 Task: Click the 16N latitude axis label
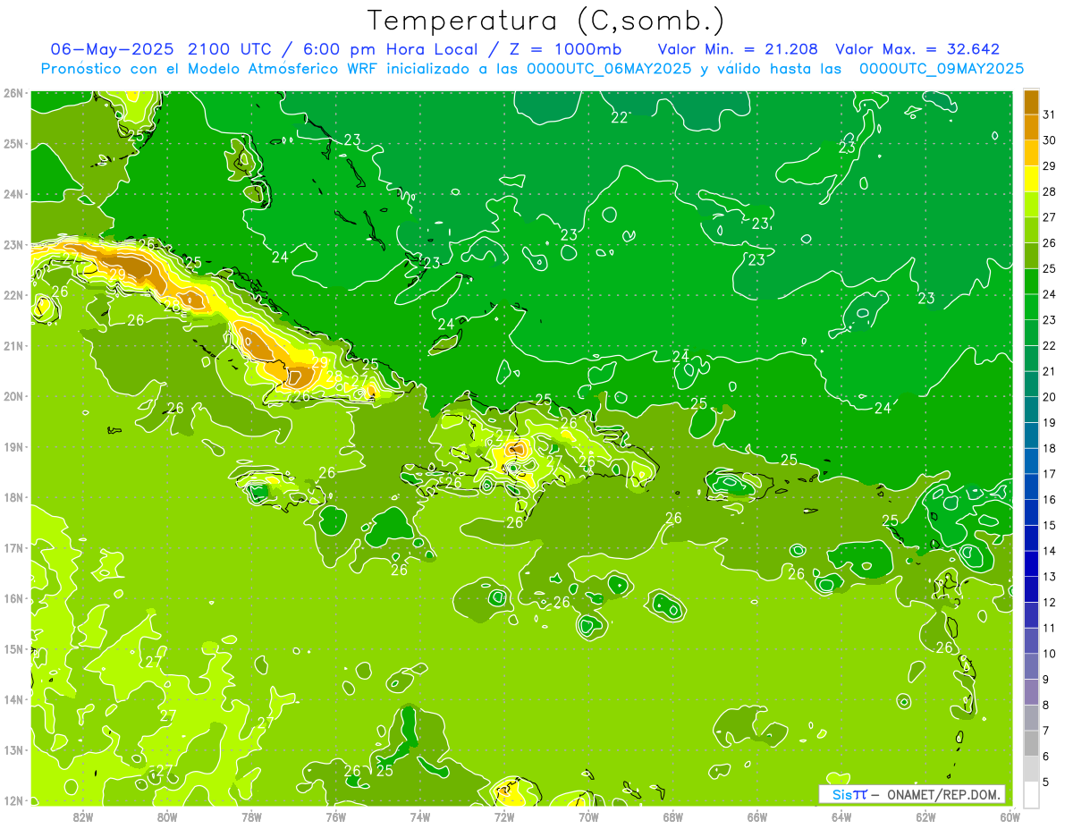click(x=13, y=598)
